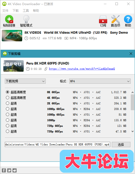Image resolution: width=135 pixels, height=174 pixels.
Task: Select the 4K 60fps quality option
Action: 7,98
